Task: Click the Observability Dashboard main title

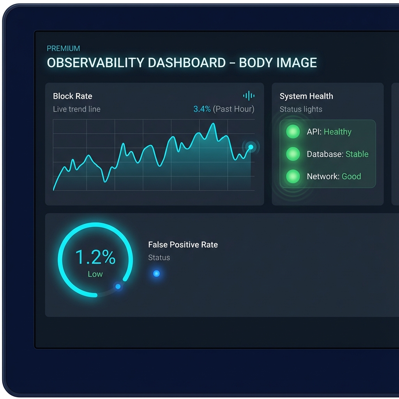Action: pyautogui.click(x=182, y=63)
